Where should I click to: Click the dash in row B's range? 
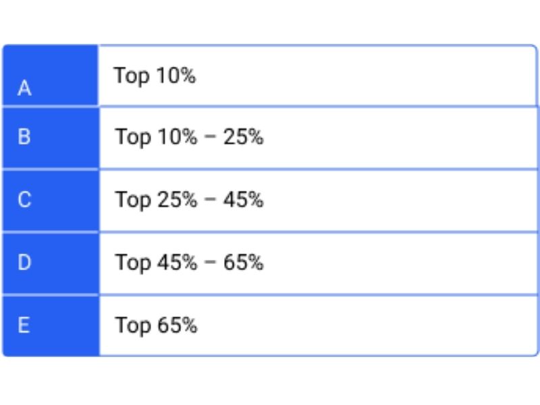(x=211, y=138)
